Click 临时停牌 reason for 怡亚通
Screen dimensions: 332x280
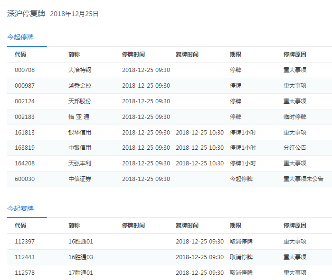pyautogui.click(x=295, y=117)
